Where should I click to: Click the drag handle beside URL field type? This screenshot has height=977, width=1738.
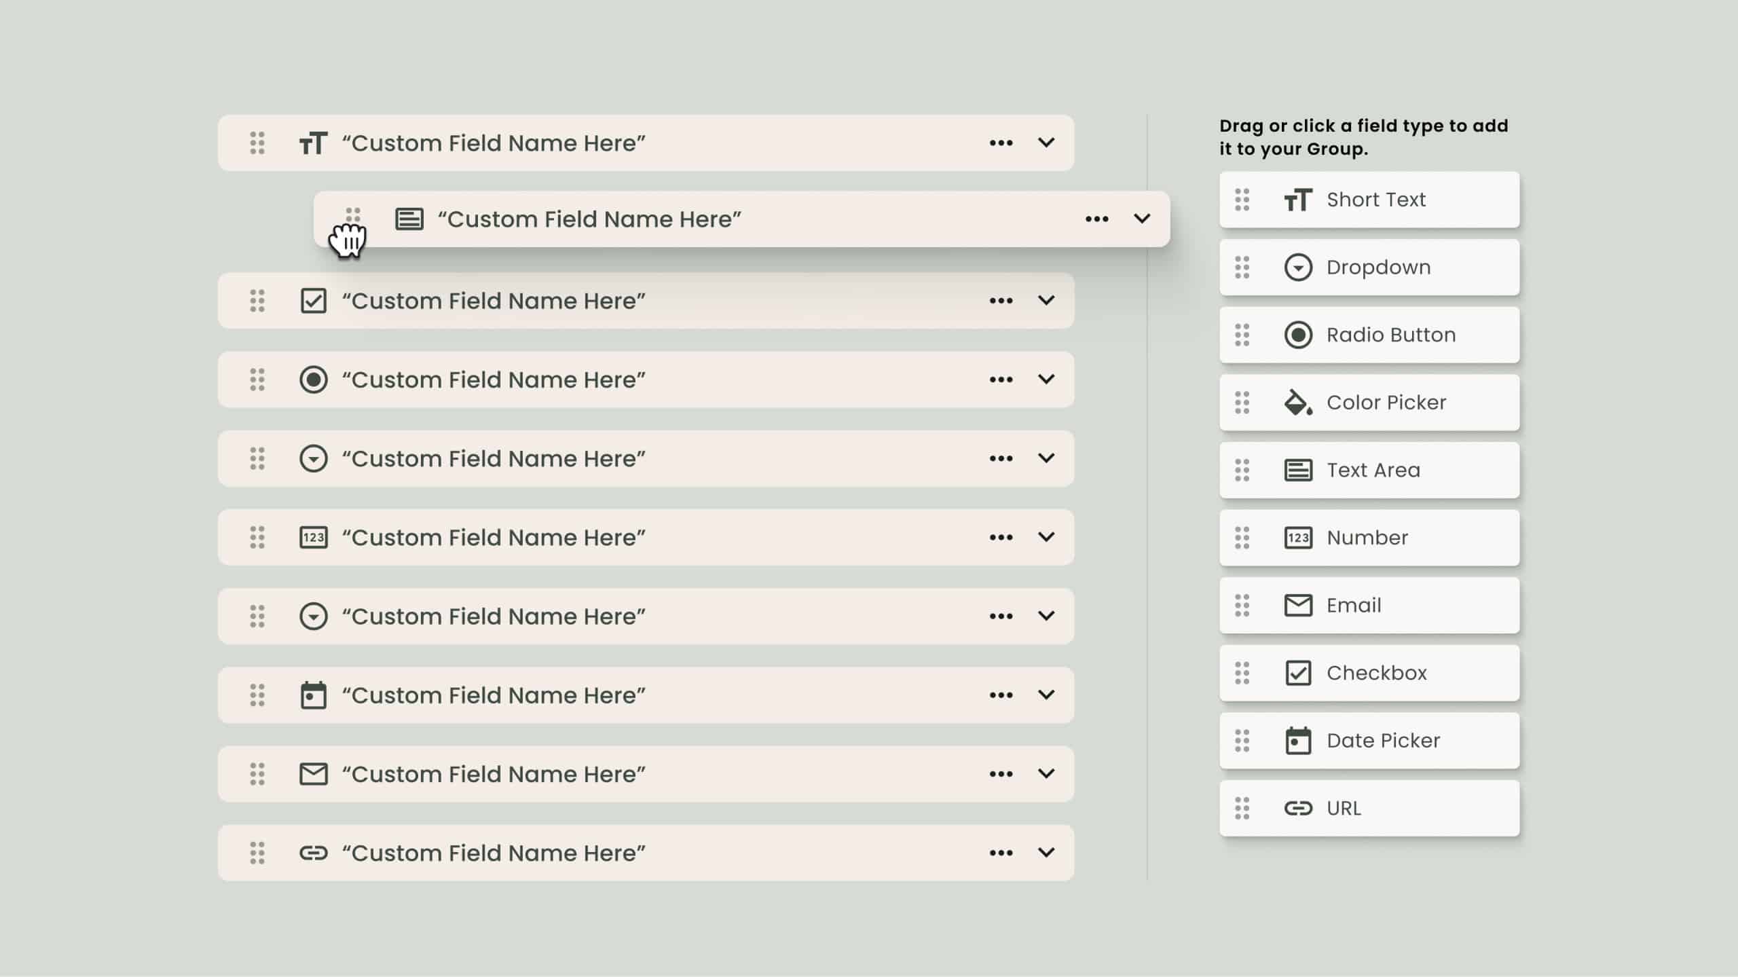point(1242,808)
